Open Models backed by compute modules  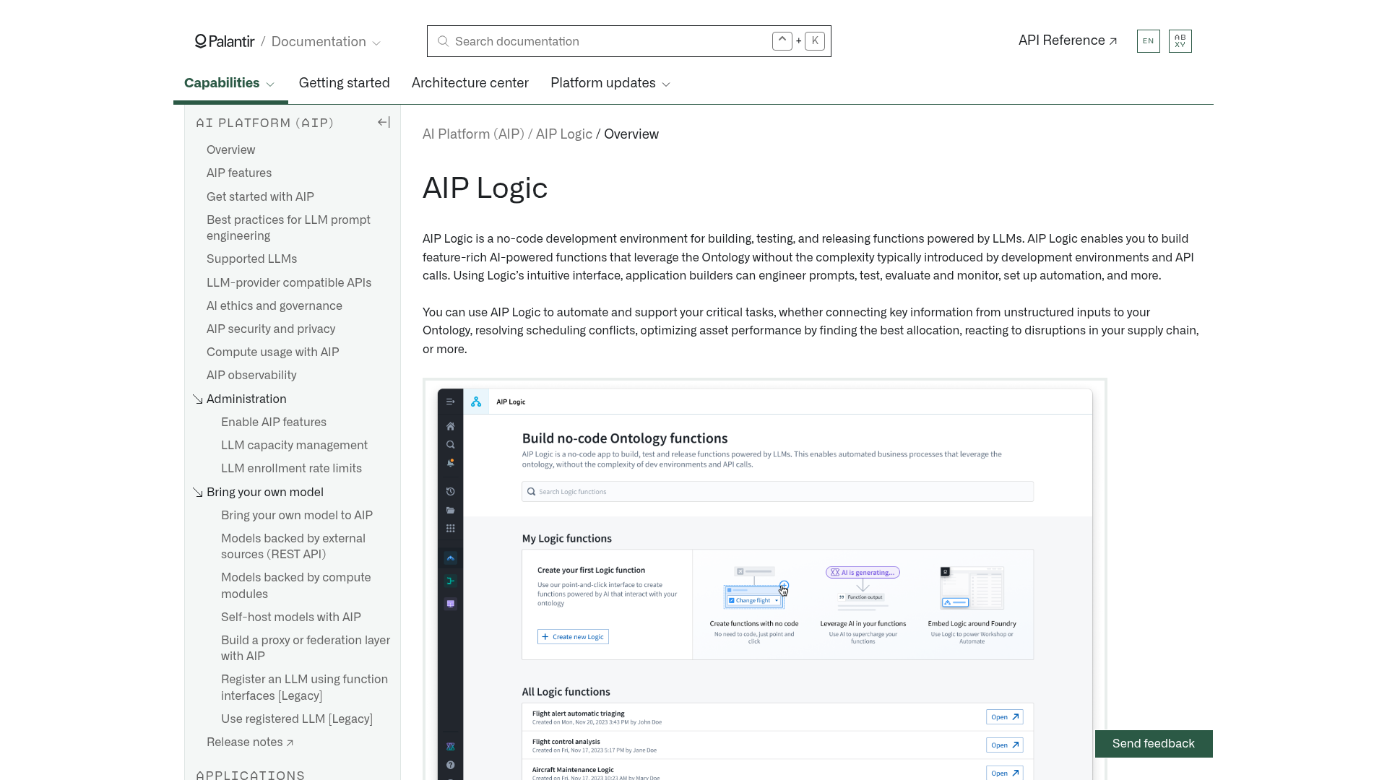[295, 586]
